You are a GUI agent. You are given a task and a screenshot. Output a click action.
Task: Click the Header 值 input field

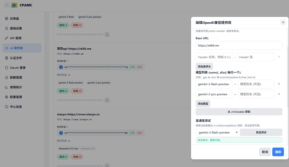[x=255, y=57]
